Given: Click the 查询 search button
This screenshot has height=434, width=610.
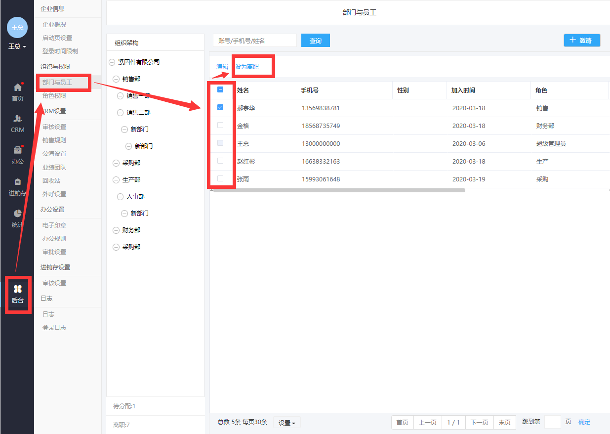Looking at the screenshot, I should pyautogui.click(x=316, y=41).
